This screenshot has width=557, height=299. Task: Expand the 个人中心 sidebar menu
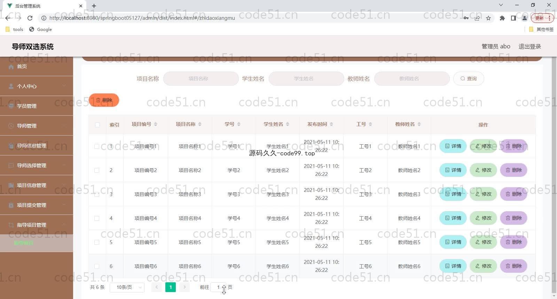pyautogui.click(x=37, y=86)
